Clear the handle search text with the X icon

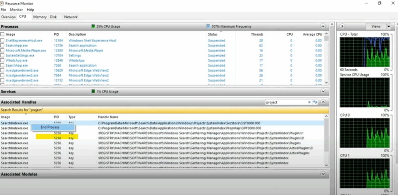coord(309,102)
